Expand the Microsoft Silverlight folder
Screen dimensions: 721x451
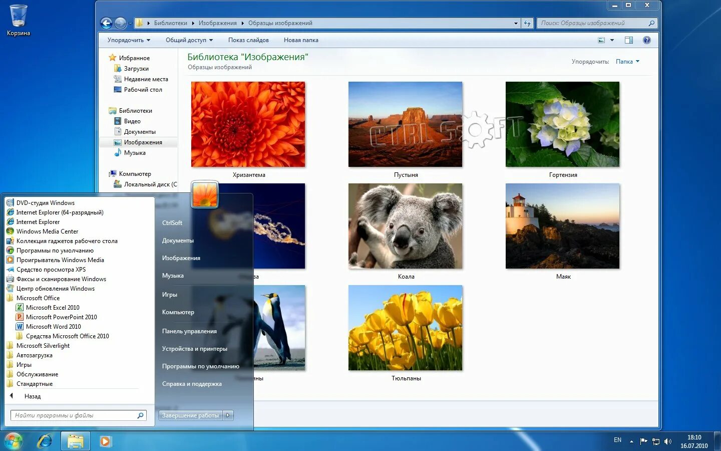click(x=43, y=346)
